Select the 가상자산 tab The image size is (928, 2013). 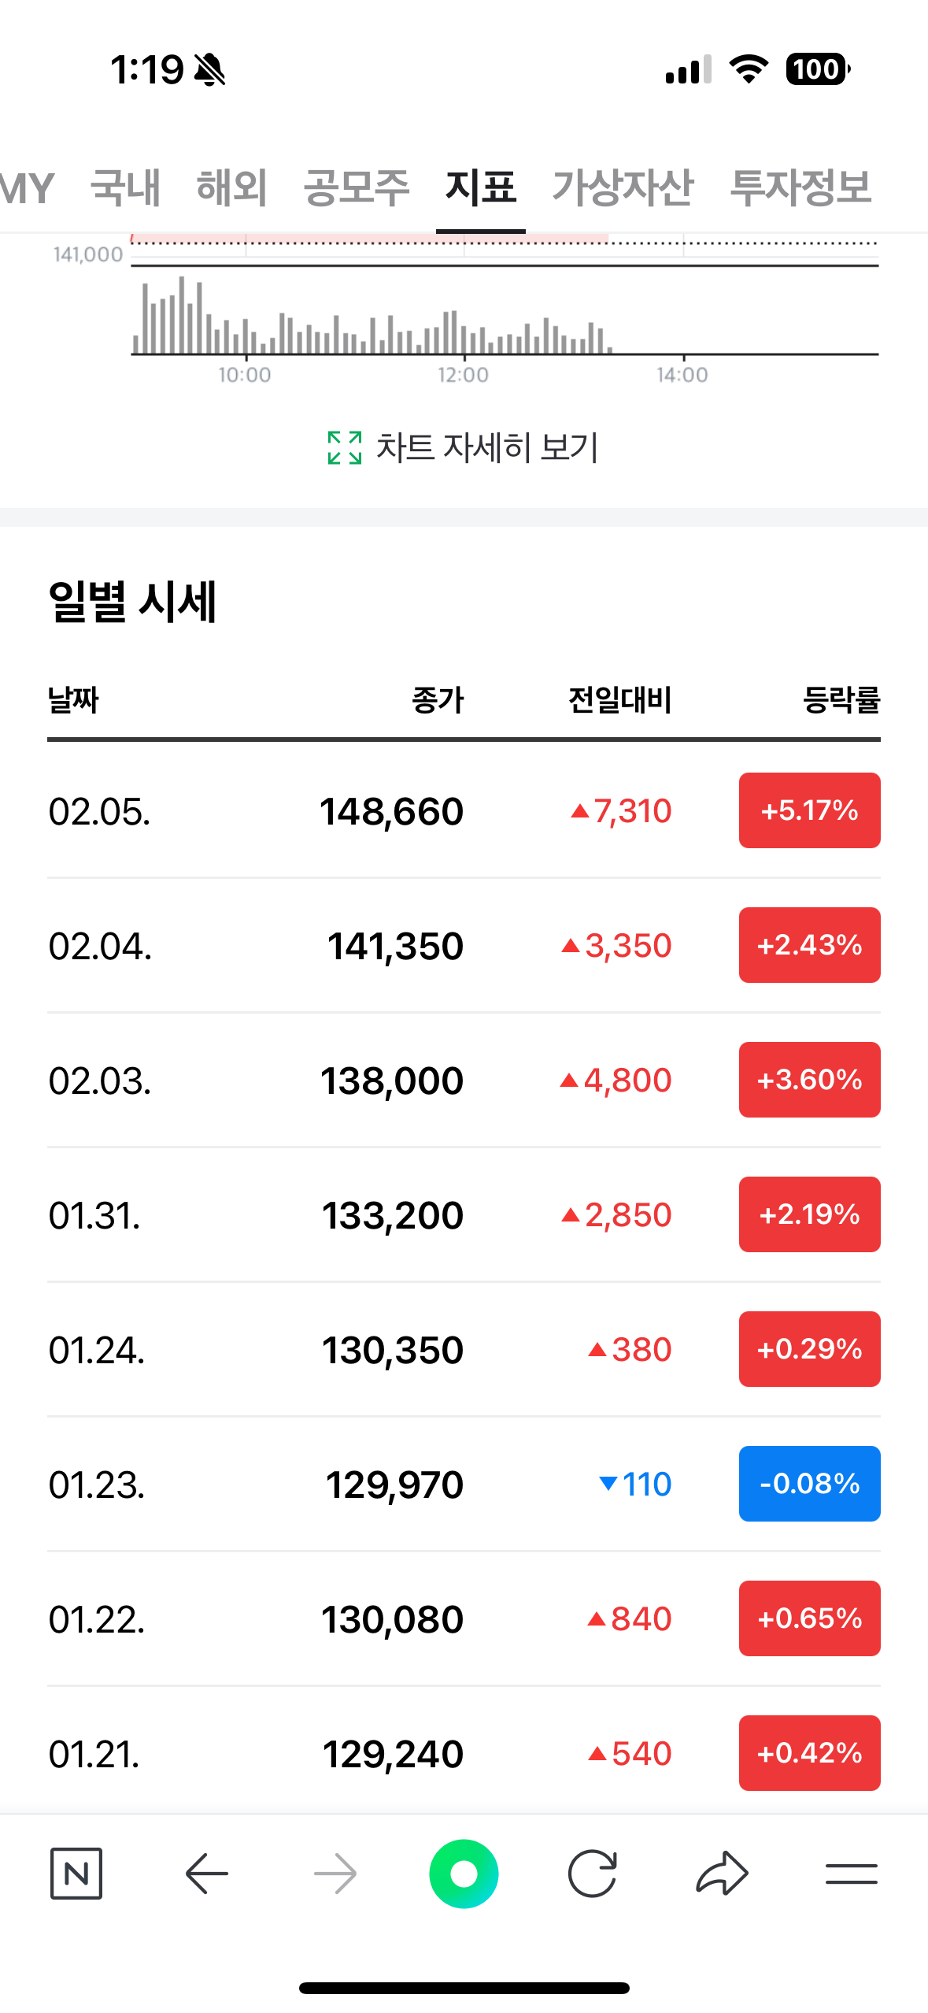coord(623,187)
